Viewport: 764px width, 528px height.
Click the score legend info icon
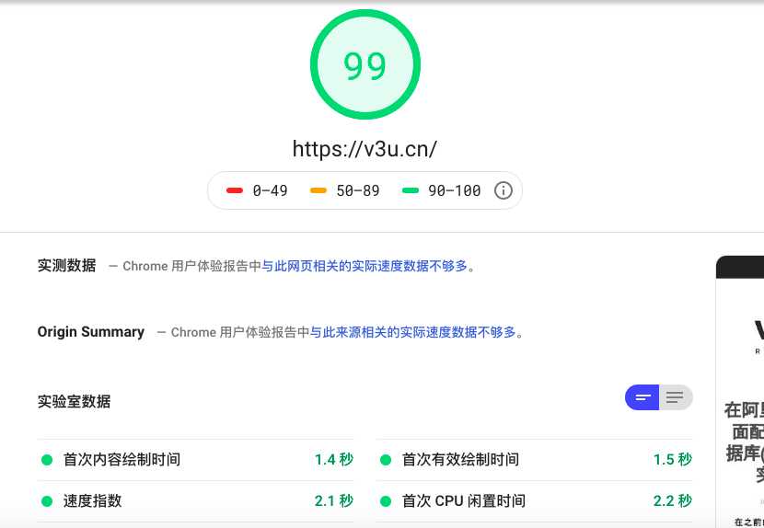[503, 190]
